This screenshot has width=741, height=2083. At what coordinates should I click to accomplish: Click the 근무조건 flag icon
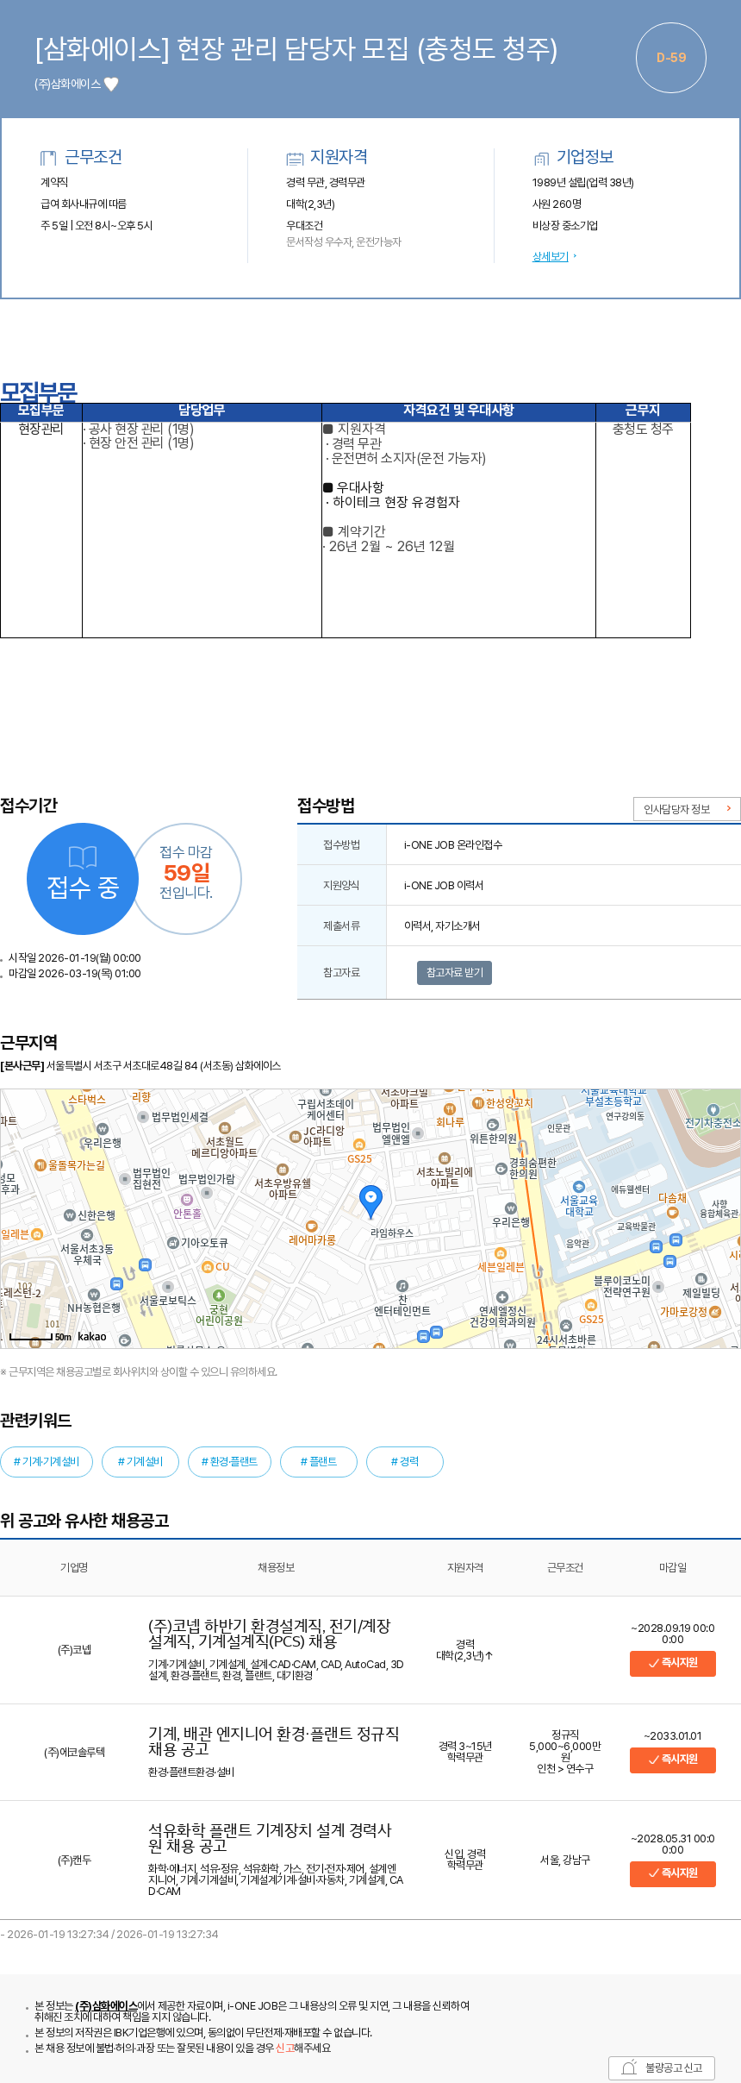48,158
